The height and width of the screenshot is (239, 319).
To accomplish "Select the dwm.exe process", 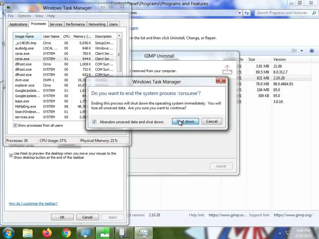I will click(50, 80).
